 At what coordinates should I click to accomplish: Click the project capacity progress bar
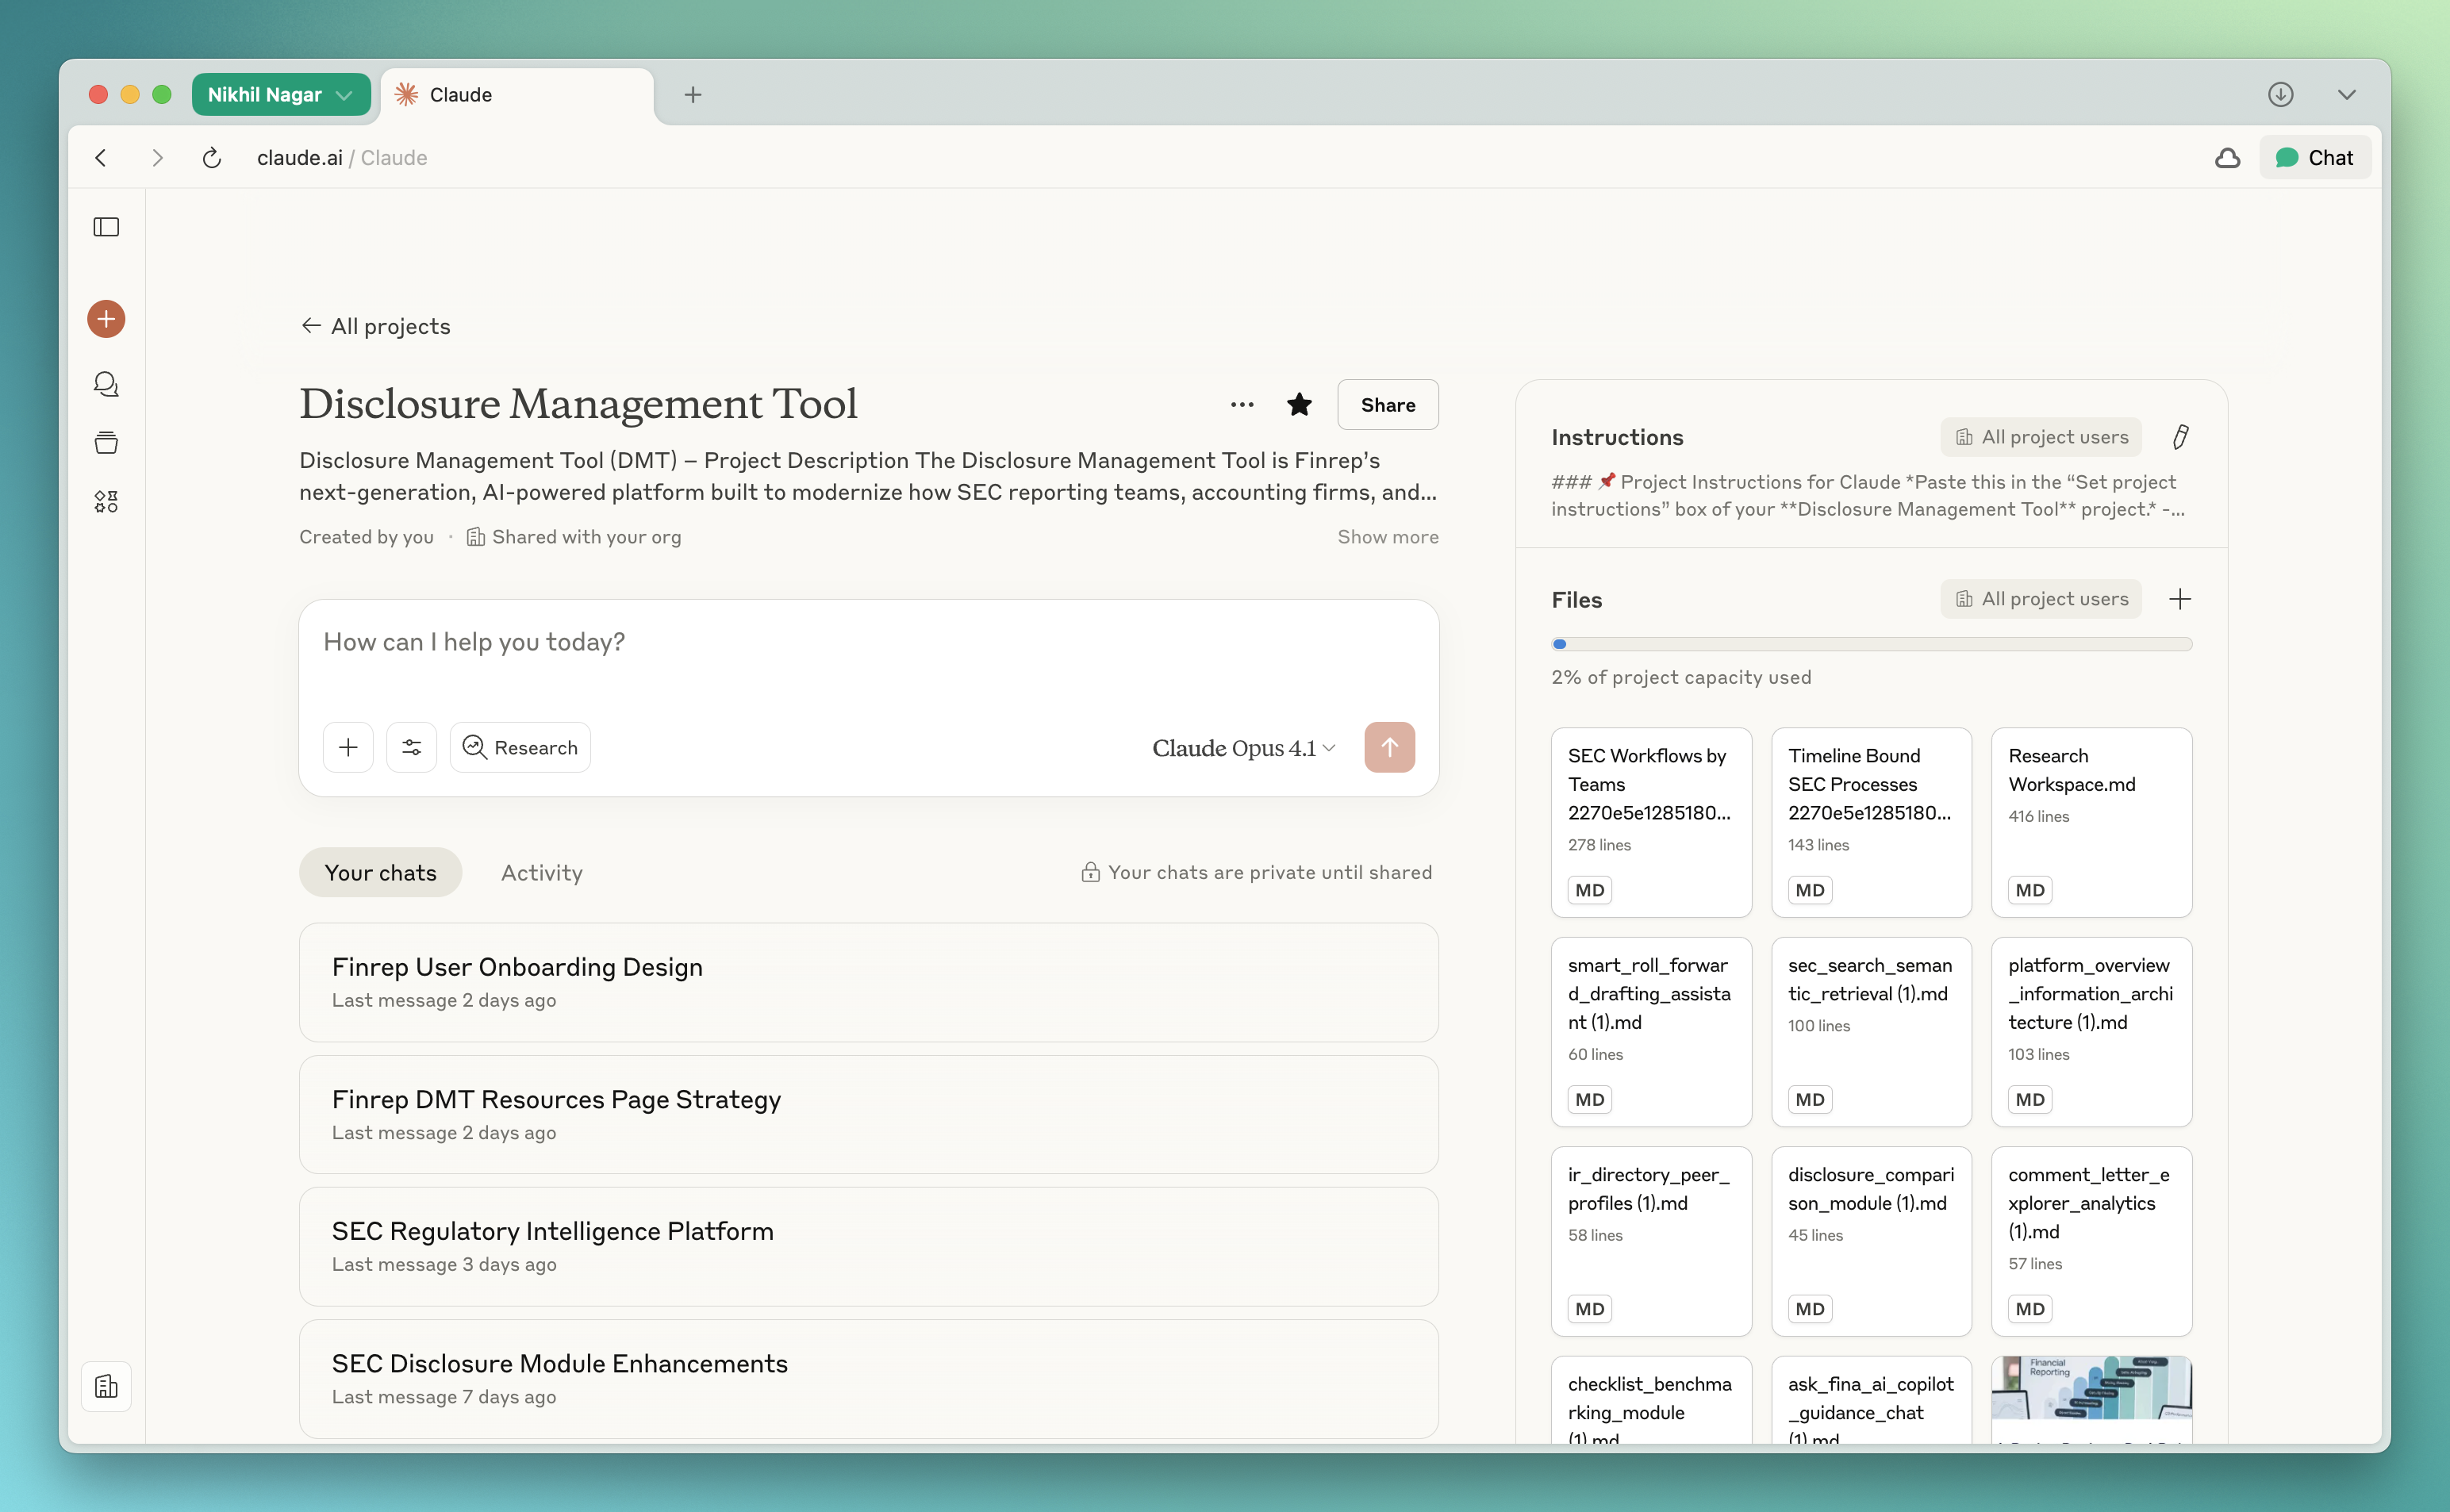tap(1871, 644)
